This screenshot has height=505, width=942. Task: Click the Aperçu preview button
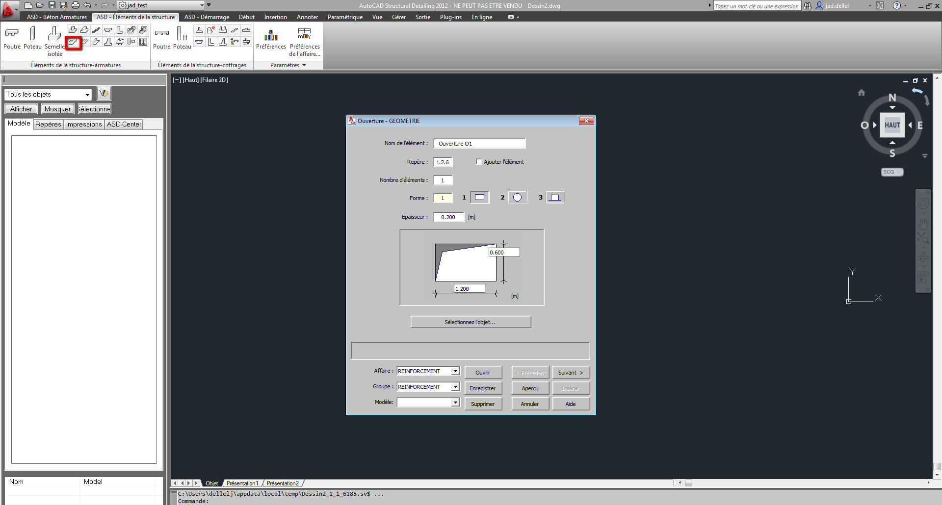(x=530, y=388)
